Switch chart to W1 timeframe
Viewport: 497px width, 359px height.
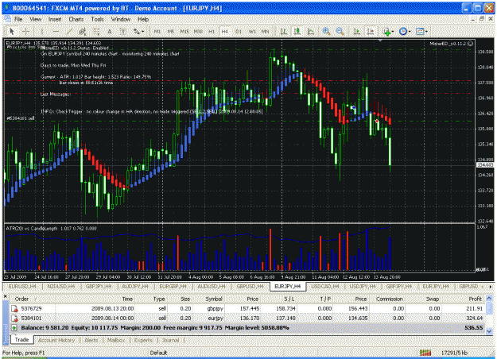point(252,31)
